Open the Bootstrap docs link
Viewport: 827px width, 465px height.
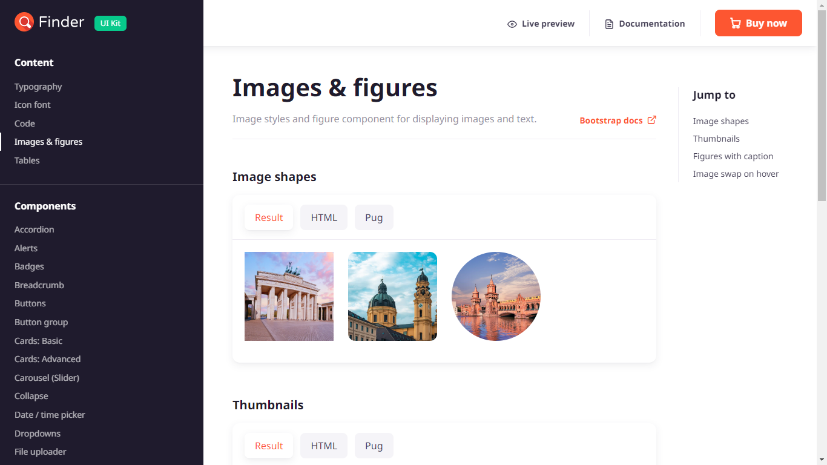[618, 120]
